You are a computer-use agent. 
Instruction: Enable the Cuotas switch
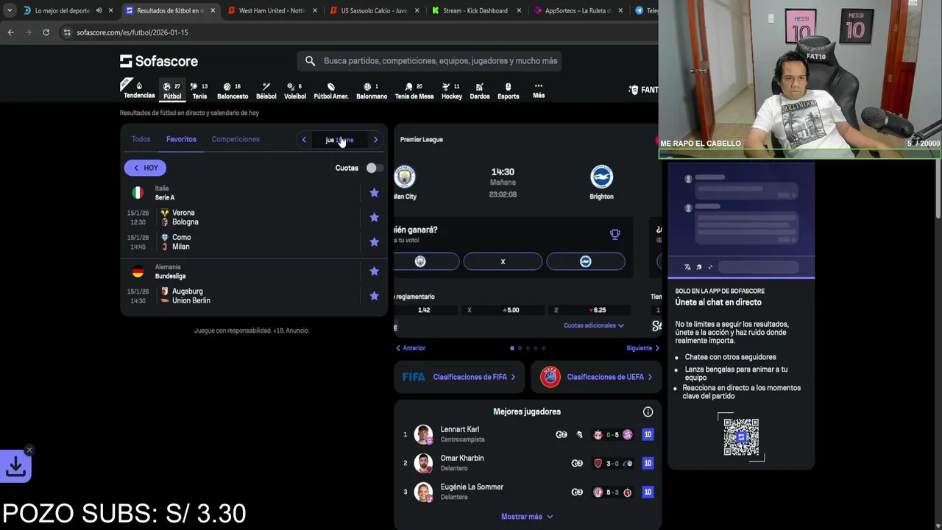(374, 168)
